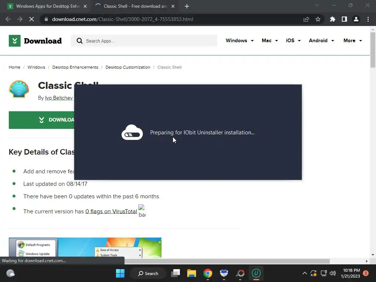The image size is (376, 282).
Task: Click the vertical page scrollbar thumb
Action: (x=373, y=50)
